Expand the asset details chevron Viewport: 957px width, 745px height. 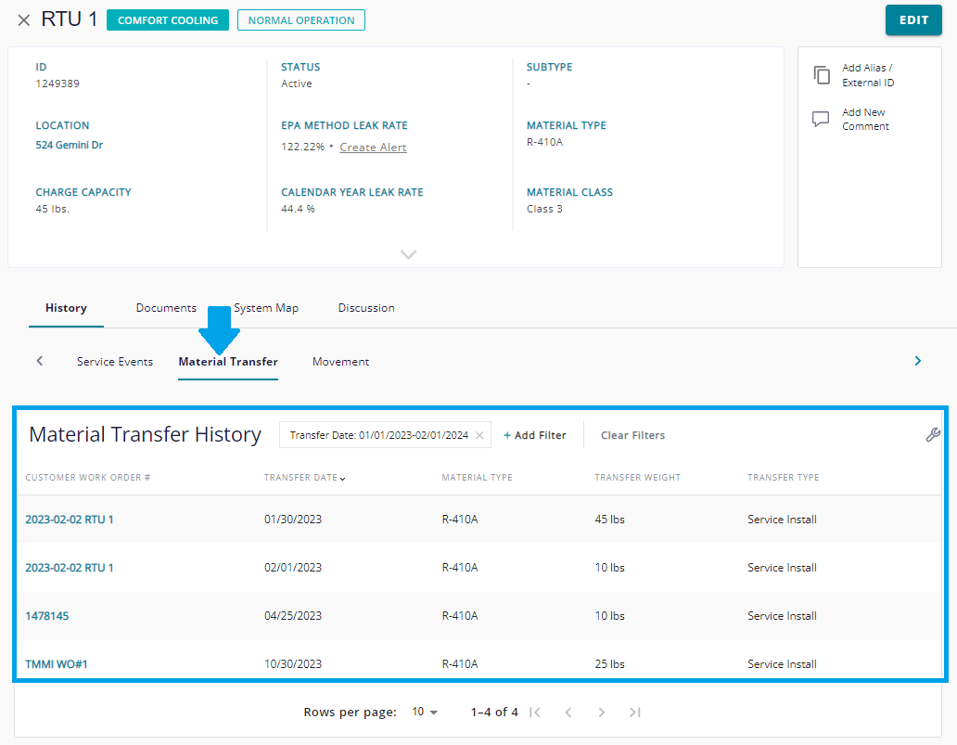coord(408,254)
